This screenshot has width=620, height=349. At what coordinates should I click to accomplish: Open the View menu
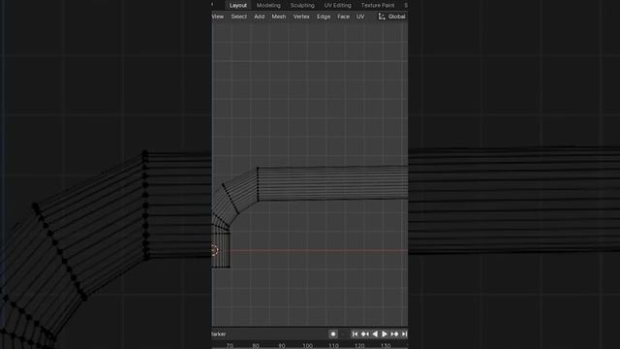(218, 16)
